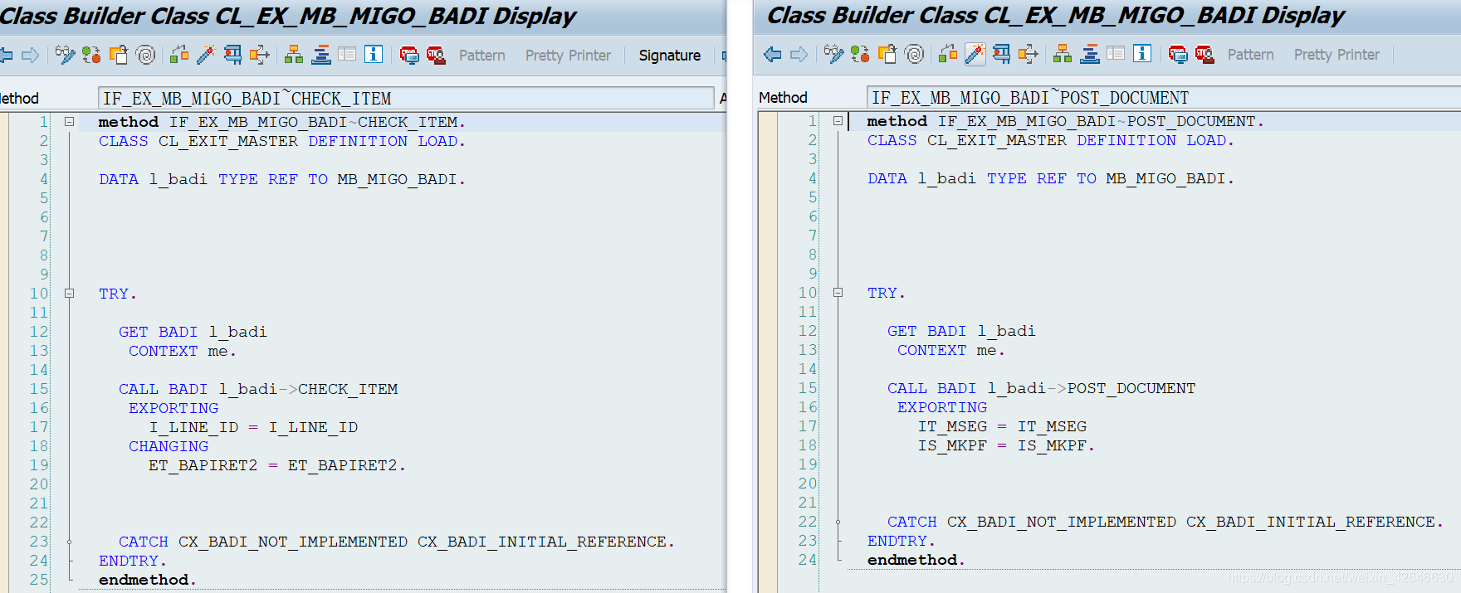Activate magic wand icon in right window
This screenshot has width=1461, height=593.
pyautogui.click(x=975, y=55)
